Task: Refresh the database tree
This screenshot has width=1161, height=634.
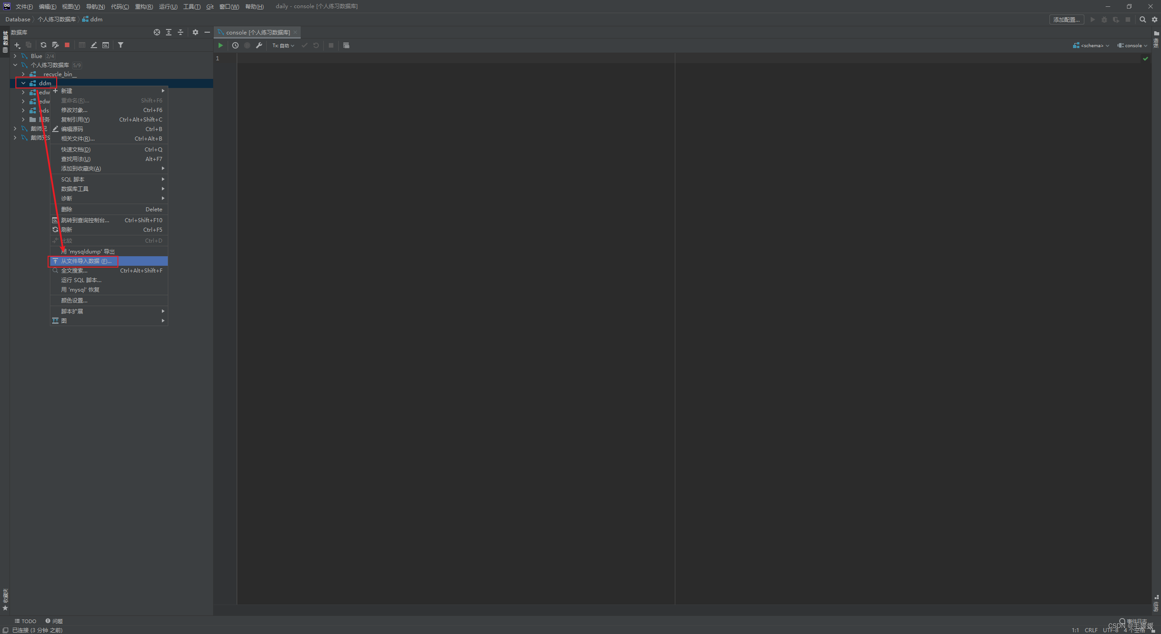Action: point(44,45)
